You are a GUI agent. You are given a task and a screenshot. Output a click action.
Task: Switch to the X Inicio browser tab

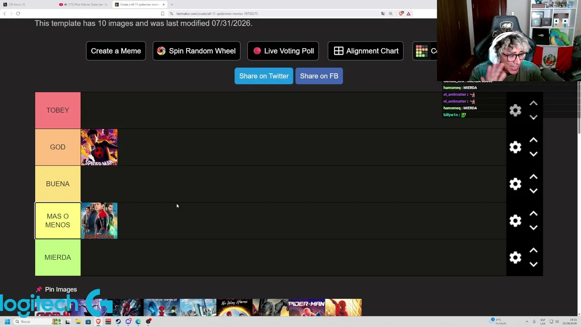(x=27, y=5)
